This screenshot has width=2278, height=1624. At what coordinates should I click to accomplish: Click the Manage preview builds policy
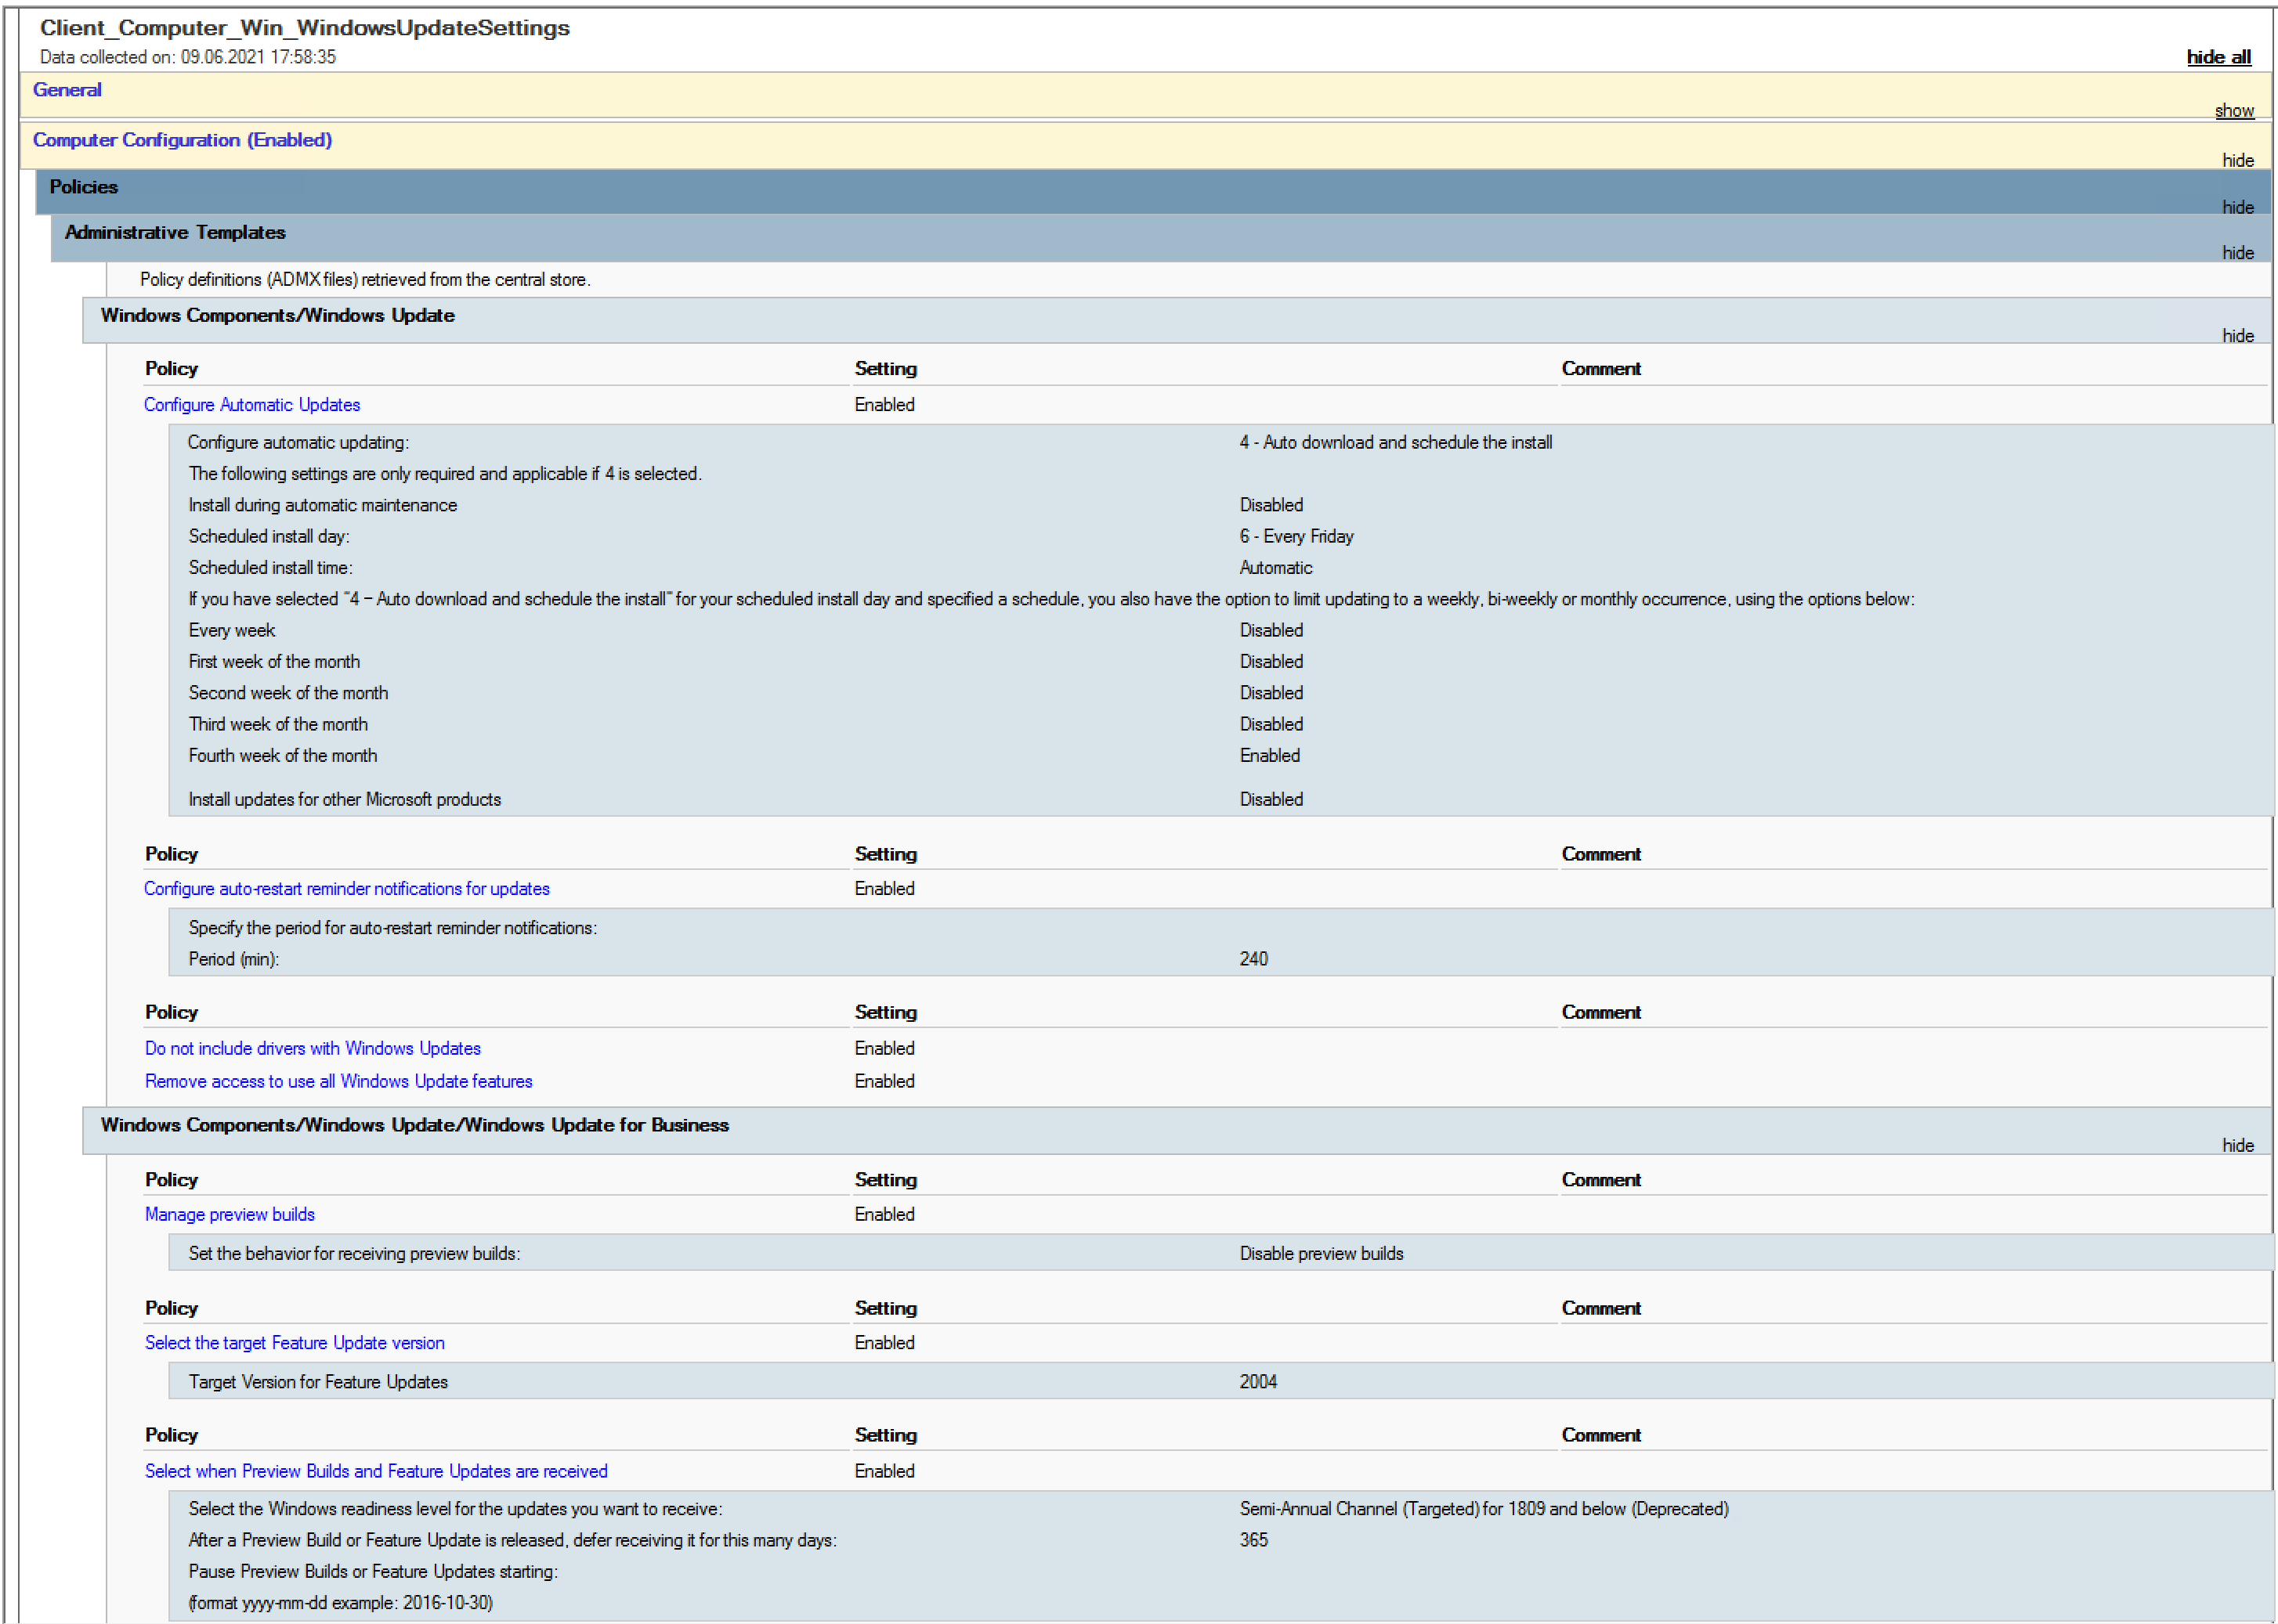(229, 1214)
